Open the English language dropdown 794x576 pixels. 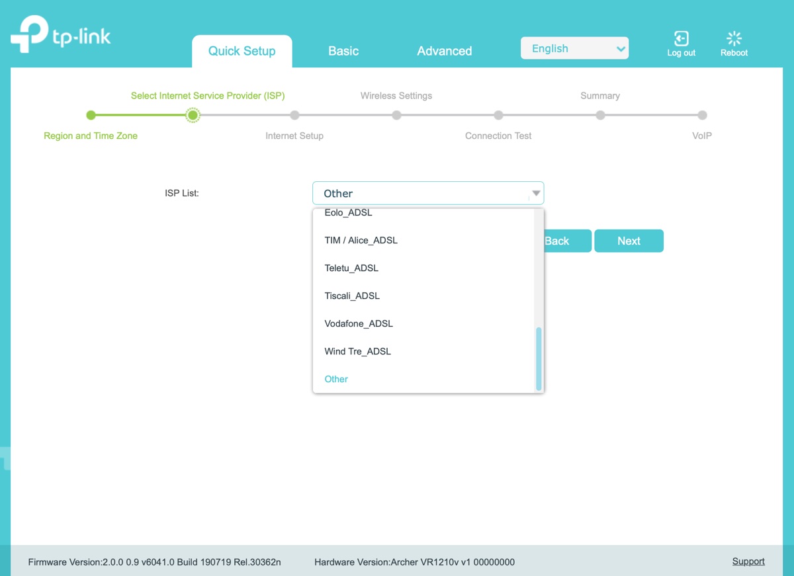click(574, 48)
